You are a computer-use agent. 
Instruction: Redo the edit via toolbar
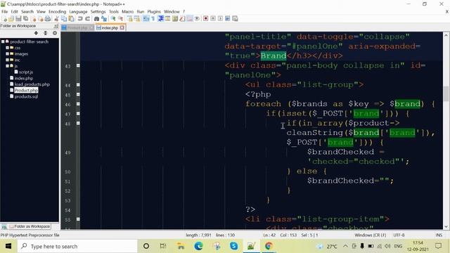87,19
